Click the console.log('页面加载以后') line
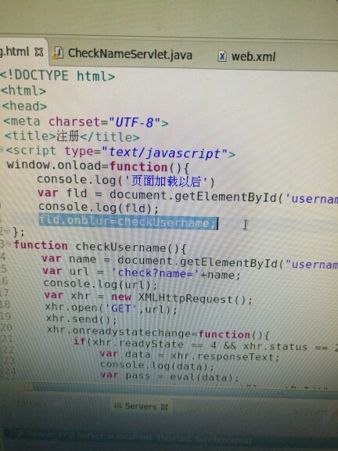The height and width of the screenshot is (451, 338). tap(126, 181)
